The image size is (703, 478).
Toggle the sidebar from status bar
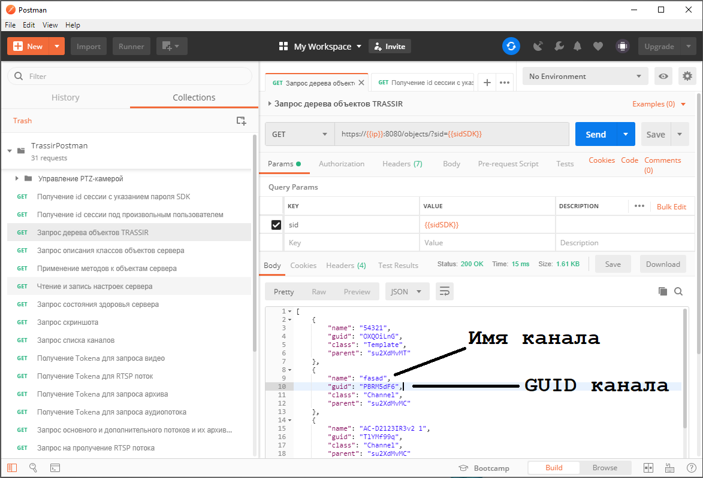[12, 468]
